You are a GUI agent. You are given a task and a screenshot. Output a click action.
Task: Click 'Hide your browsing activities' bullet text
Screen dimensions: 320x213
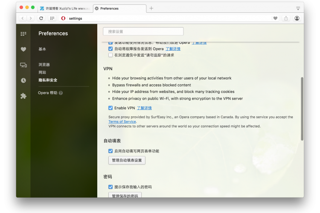coord(172,78)
